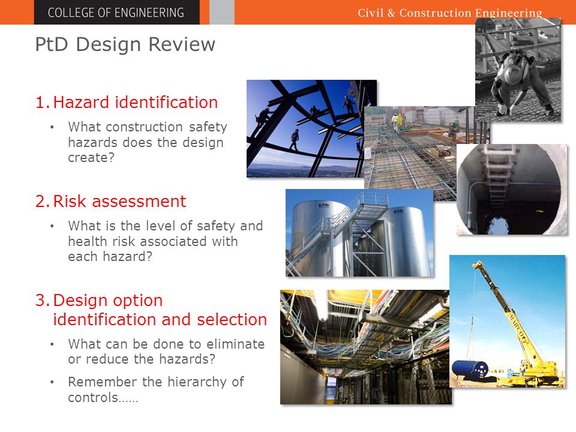Image resolution: width=576 pixels, height=432 pixels.
Task: Click bullet 'What is the level of safety and health risk'
Action: (x=166, y=241)
